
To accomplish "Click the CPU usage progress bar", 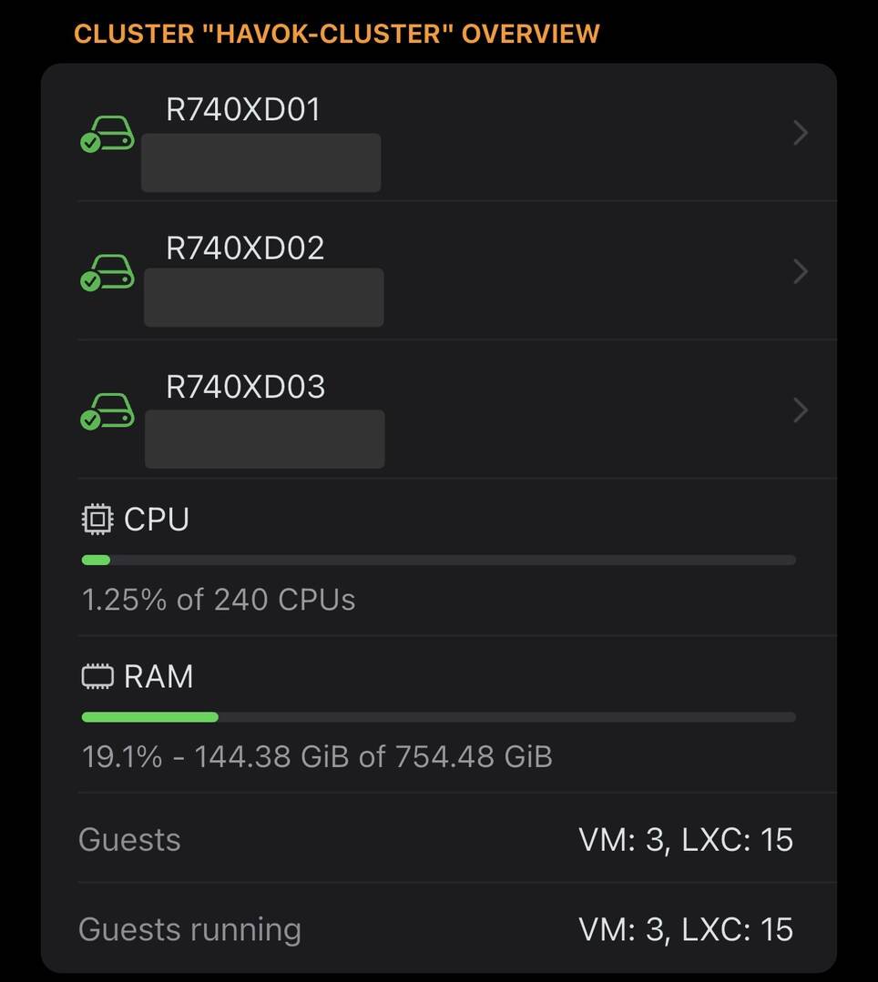I will tap(438, 560).
